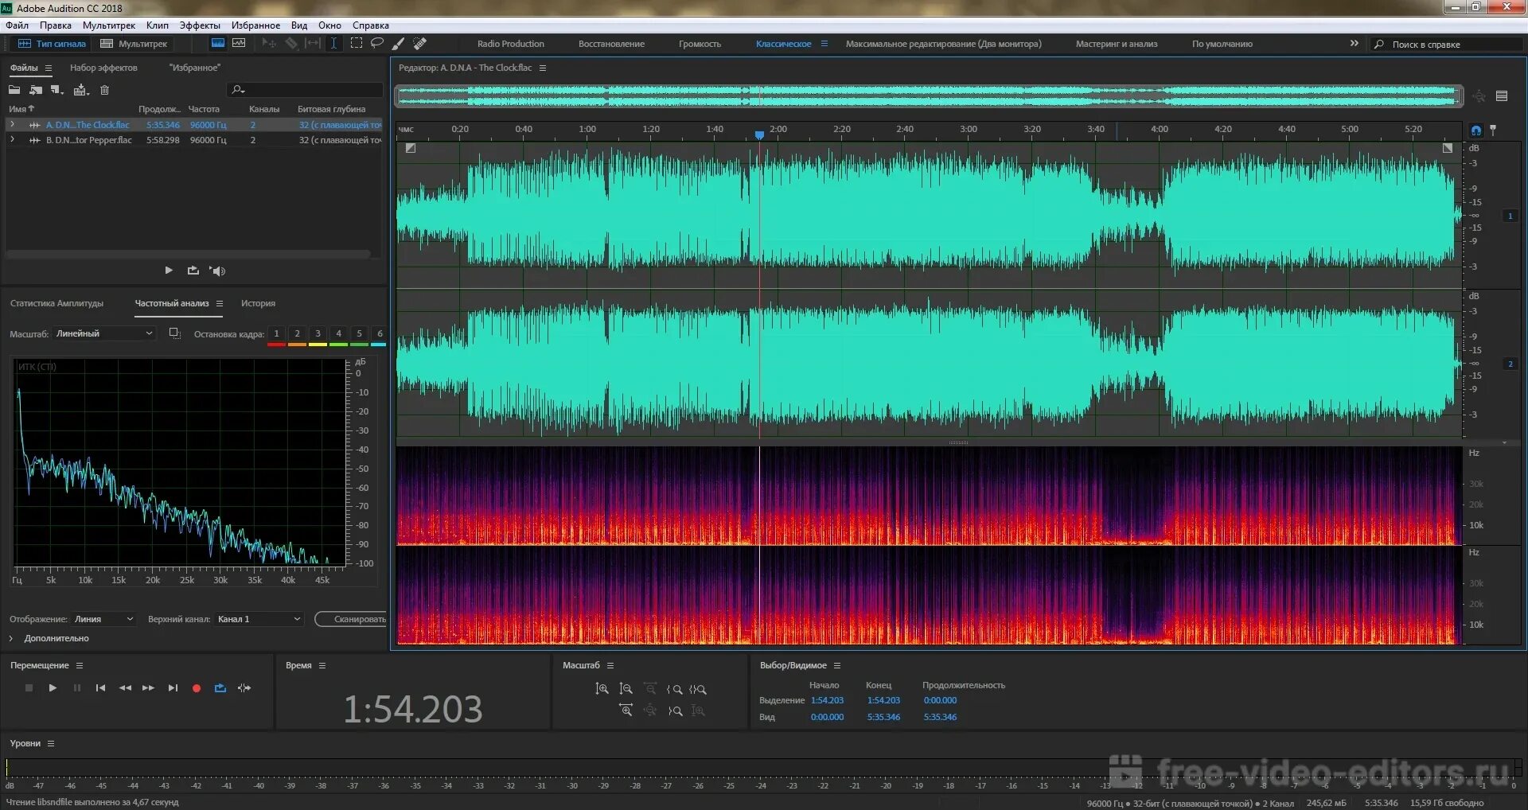Click Zoom Out (Amplitude) icon

626,689
